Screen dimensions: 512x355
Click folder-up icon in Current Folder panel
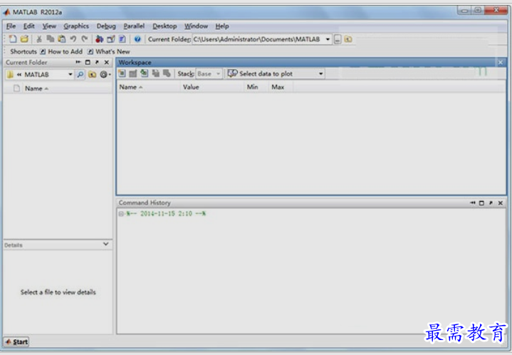pyautogui.click(x=93, y=75)
